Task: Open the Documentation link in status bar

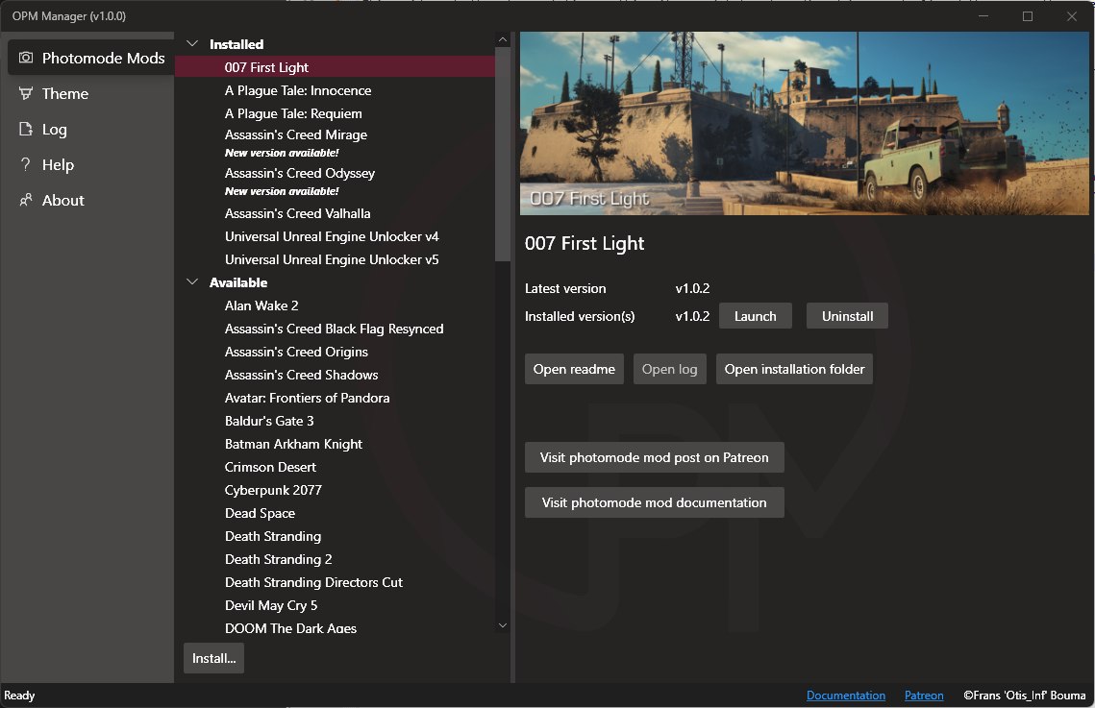Action: tap(846, 696)
